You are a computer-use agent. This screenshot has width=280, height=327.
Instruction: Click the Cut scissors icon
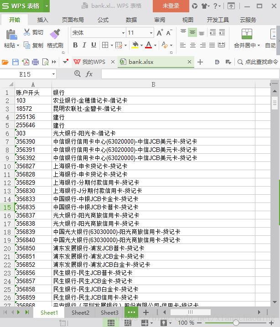point(27,32)
